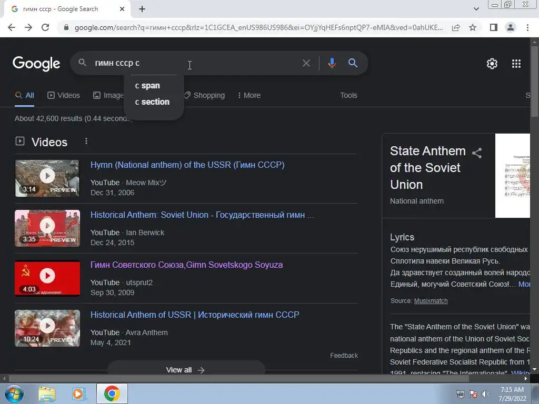Play the 4:03 red flag video thumbnail

(x=47, y=278)
